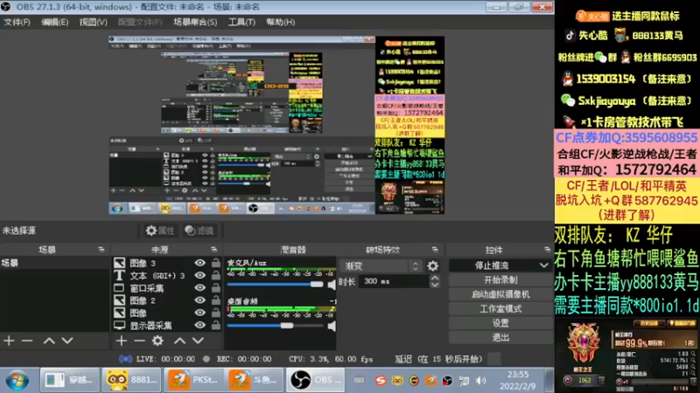Click the 开始录制 button
The width and height of the screenshot is (700, 393).
pos(500,279)
